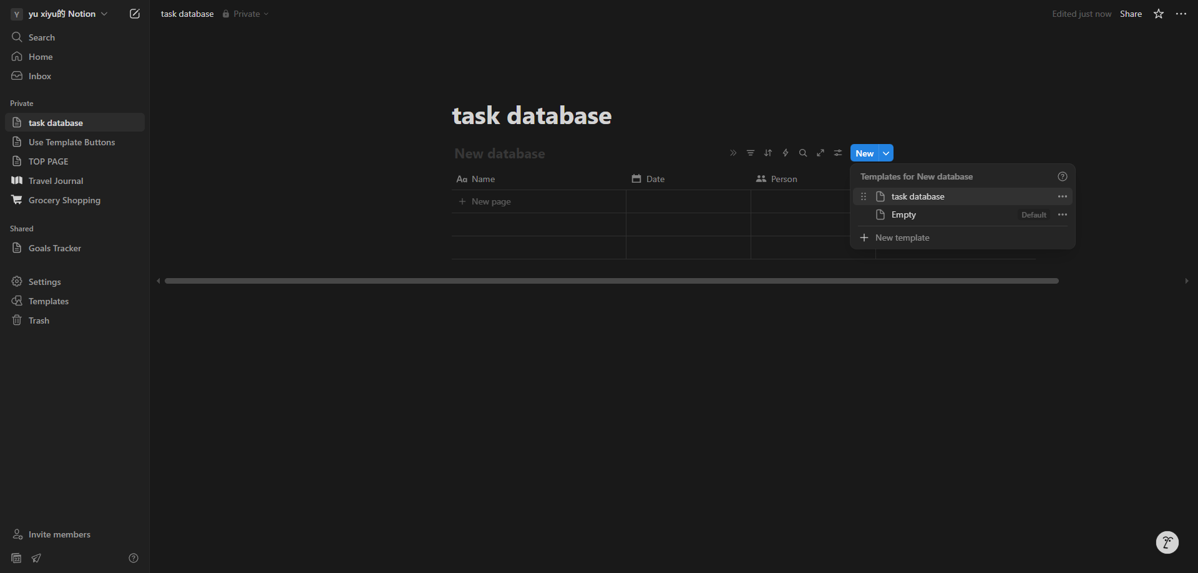The width and height of the screenshot is (1198, 573).
Task: Click the Share button
Action: [x=1131, y=14]
